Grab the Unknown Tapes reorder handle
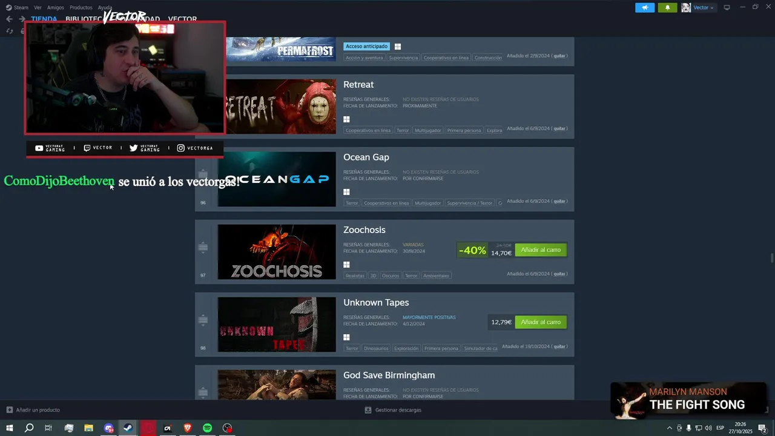 click(x=203, y=320)
